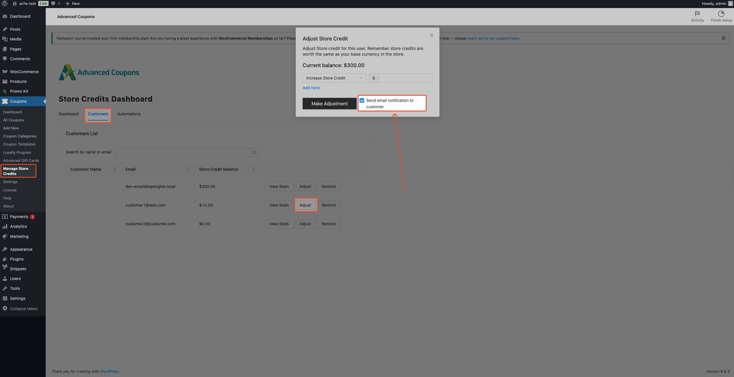Click the Collapse Menu icon
Image resolution: width=734 pixels, height=377 pixels.
point(5,308)
